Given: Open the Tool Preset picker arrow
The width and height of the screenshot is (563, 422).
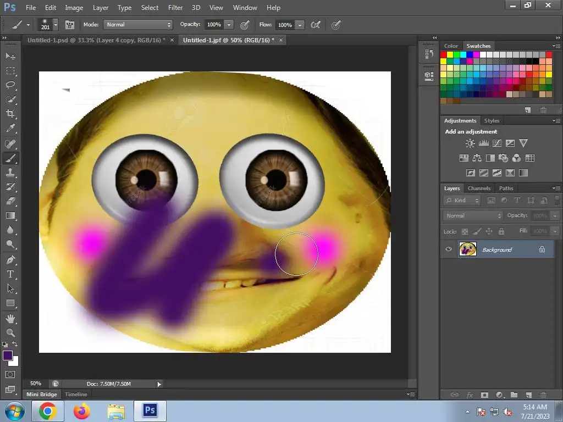Looking at the screenshot, I should point(28,25).
